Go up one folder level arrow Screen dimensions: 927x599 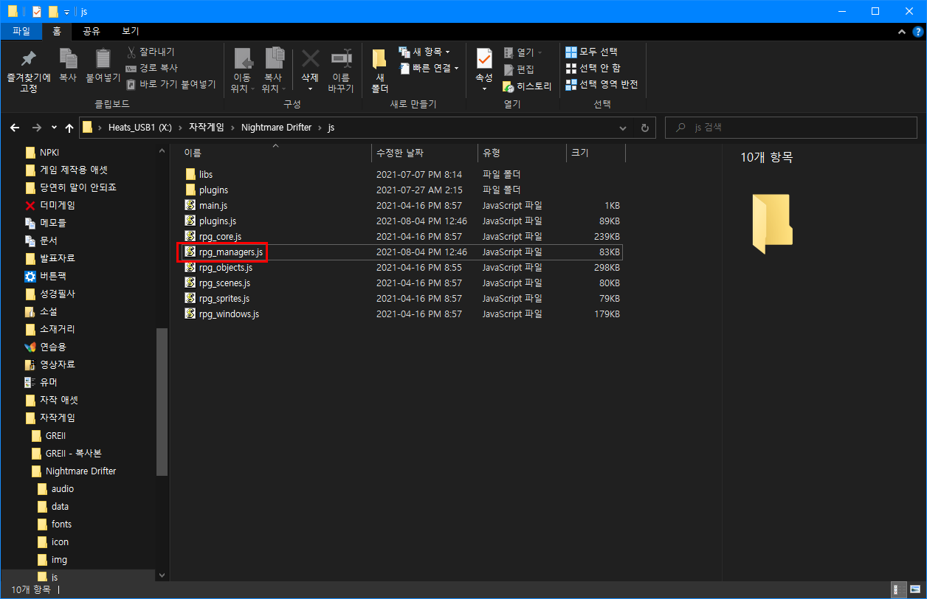[x=69, y=128]
